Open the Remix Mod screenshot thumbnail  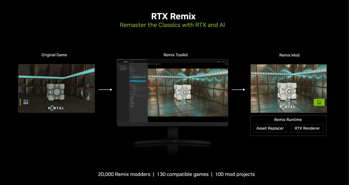coord(289,89)
